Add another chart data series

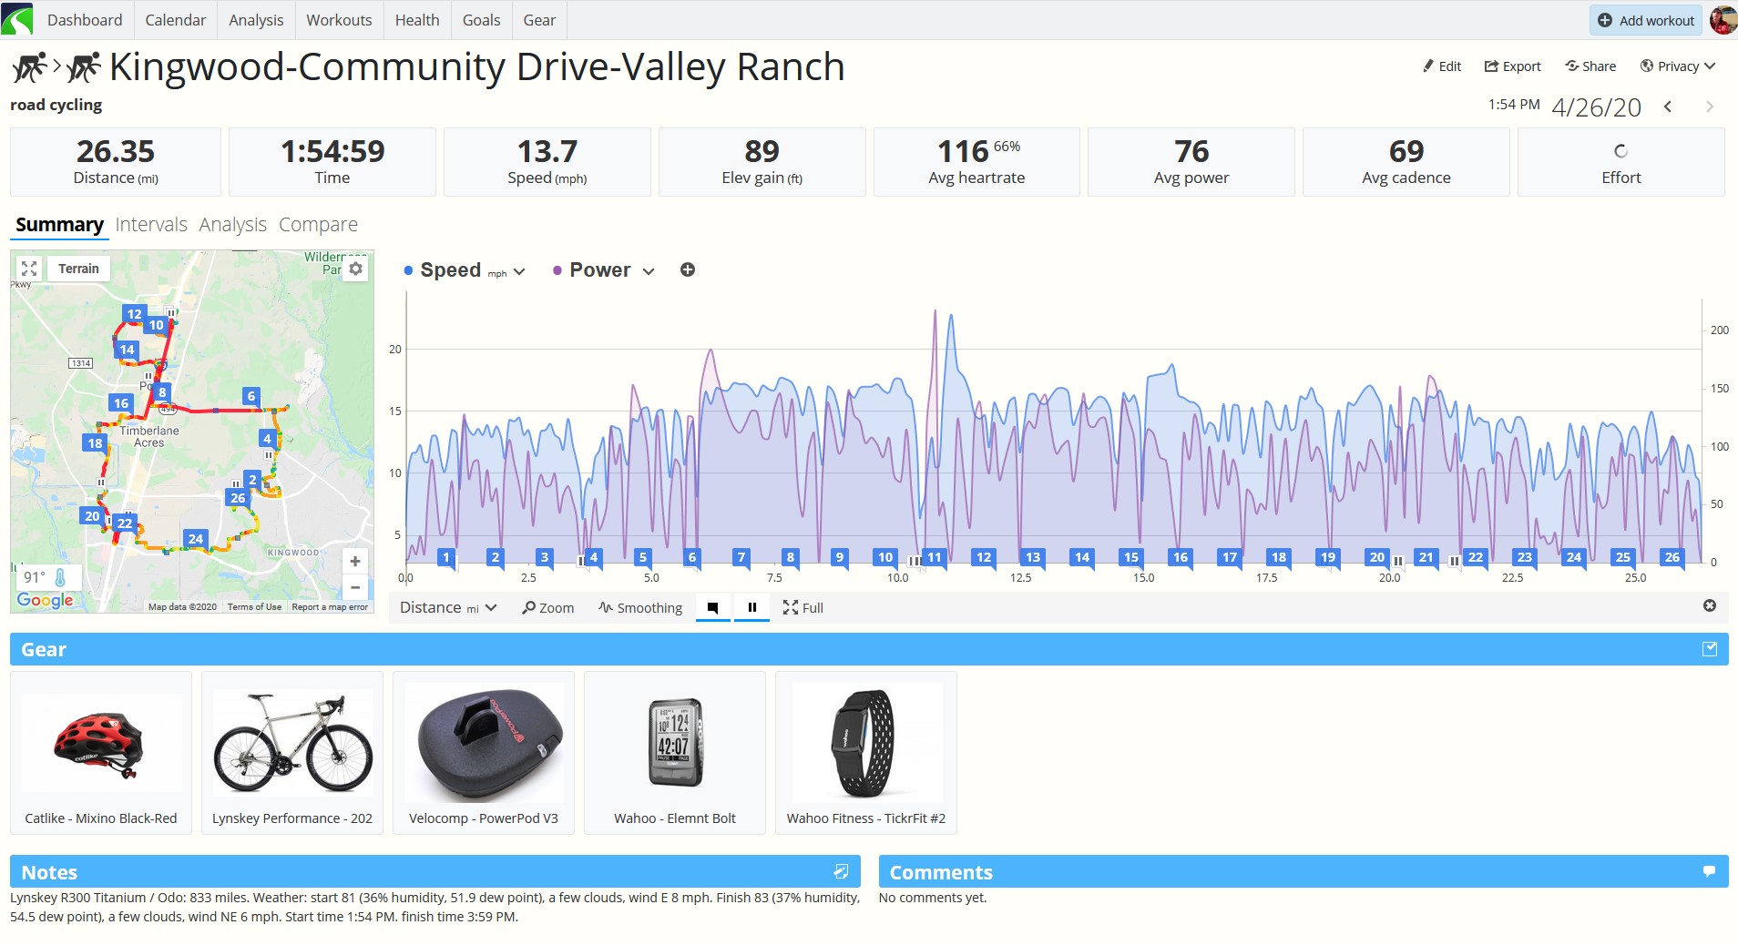[x=688, y=269]
